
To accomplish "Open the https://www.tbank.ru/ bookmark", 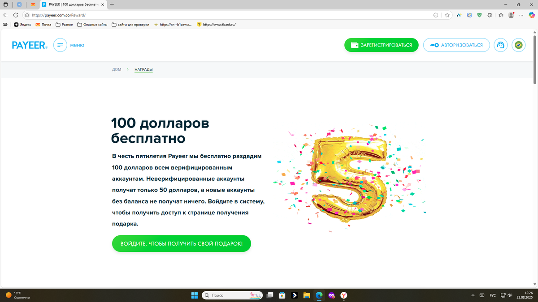I will coord(216,25).
